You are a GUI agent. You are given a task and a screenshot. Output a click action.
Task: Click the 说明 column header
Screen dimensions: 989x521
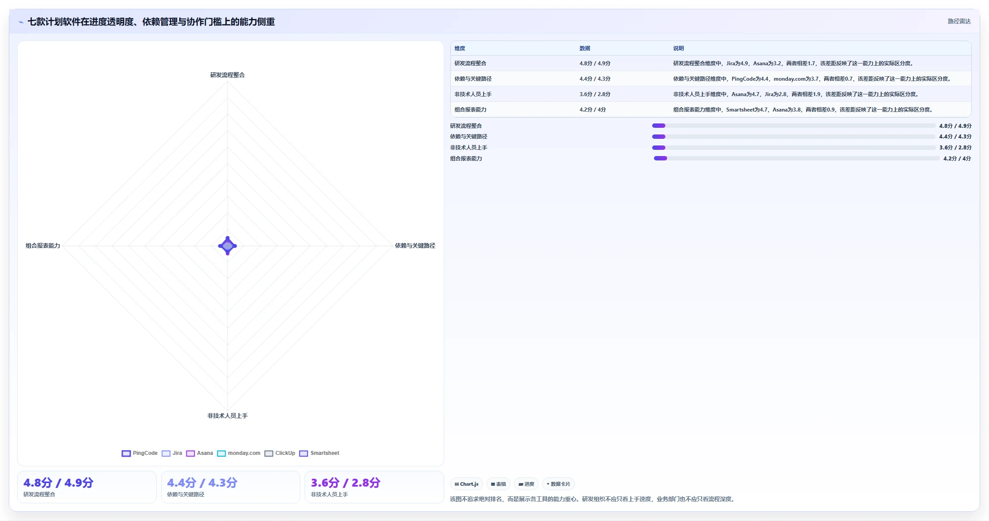pos(678,48)
